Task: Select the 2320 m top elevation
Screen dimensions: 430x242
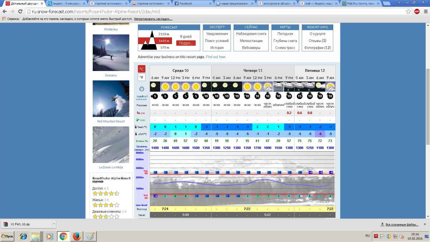Action: click(164, 34)
